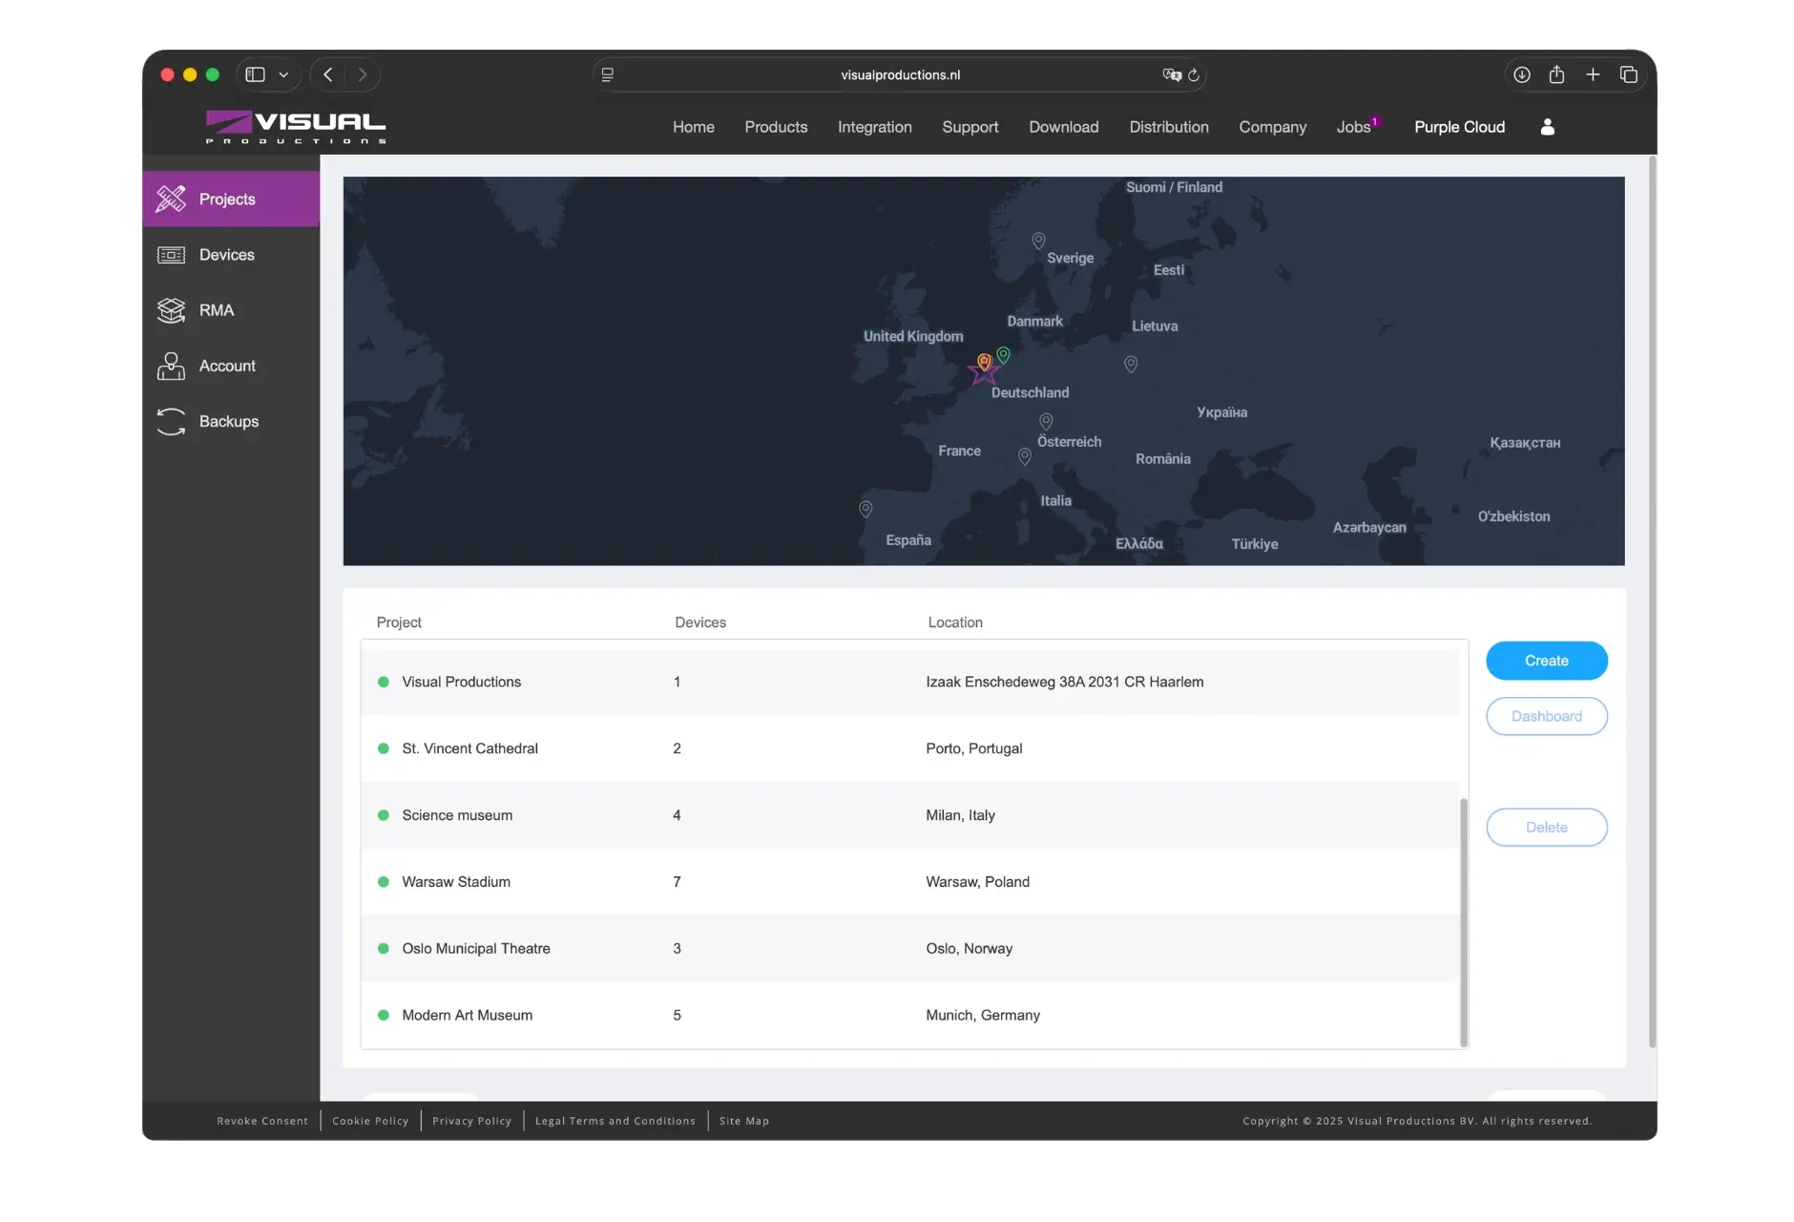Click the user profile icon in navbar

(1547, 127)
